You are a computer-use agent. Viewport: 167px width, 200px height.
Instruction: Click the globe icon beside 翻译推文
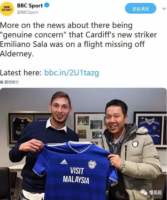pyautogui.click(x=2, y=82)
